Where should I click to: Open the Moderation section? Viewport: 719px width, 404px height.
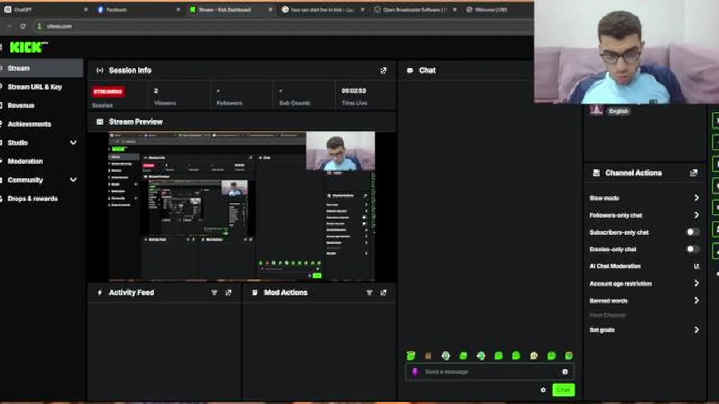tap(25, 161)
